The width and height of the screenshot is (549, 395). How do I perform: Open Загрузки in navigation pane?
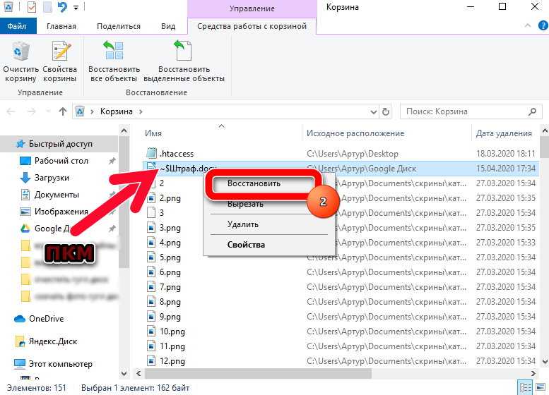52,178
